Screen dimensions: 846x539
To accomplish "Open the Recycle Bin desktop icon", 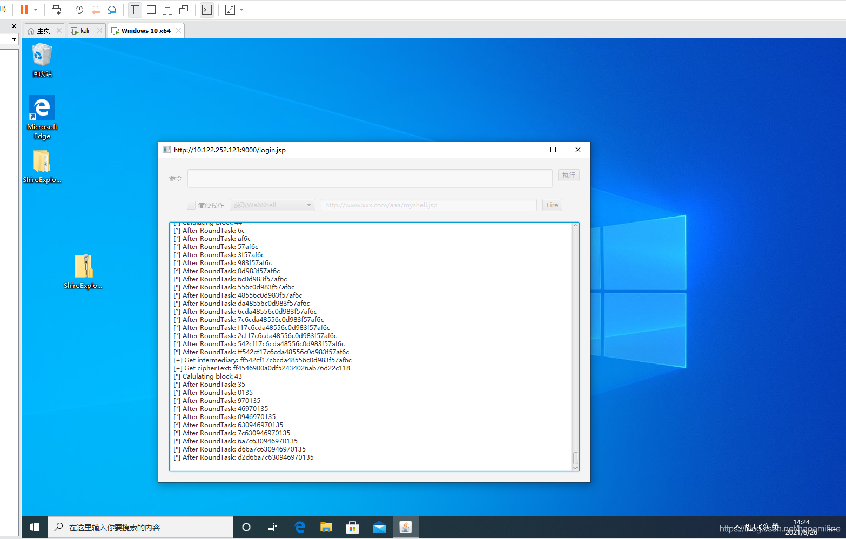I will (42, 60).
